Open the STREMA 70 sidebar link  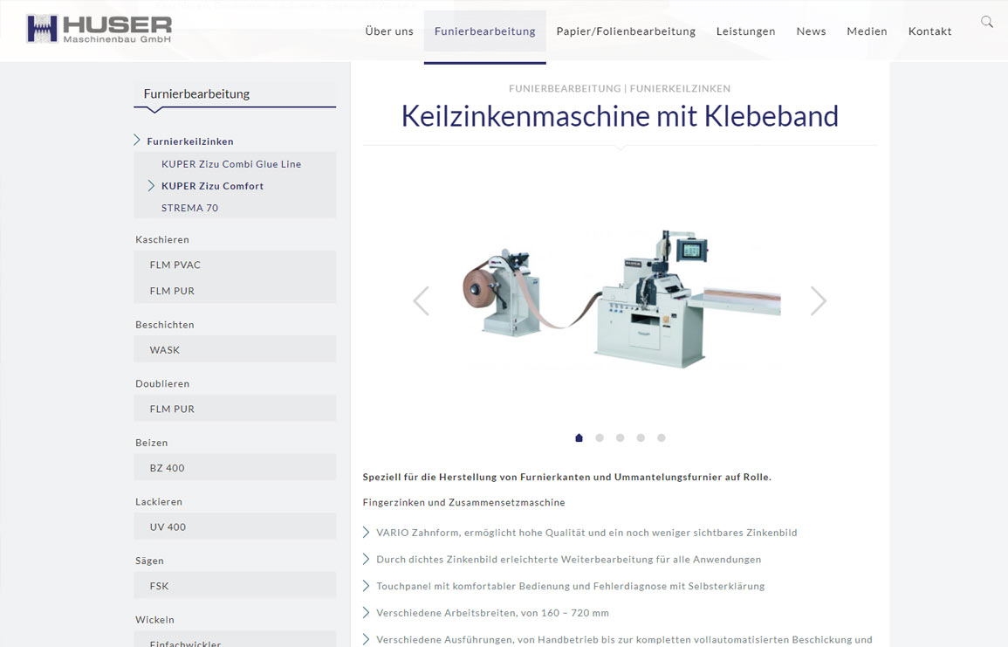point(189,208)
